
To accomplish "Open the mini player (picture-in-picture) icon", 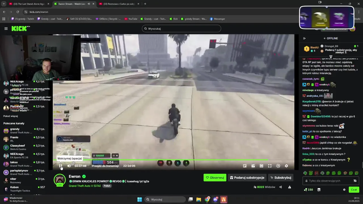I will pos(245,166).
